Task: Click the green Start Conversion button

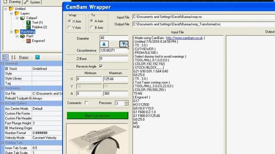Action: (98, 115)
